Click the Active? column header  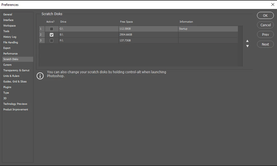[50, 22]
